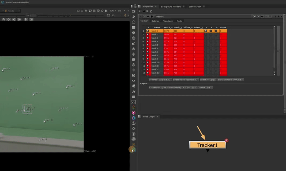Switch to the Transform tab
286x171 pixels.
[x=168, y=21]
